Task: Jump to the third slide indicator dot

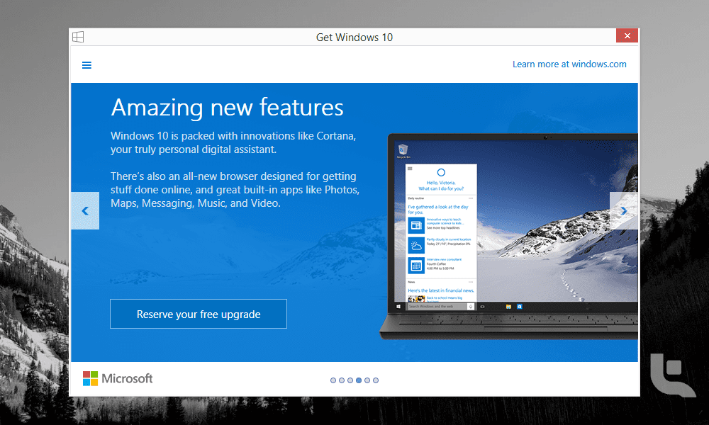Action: coord(350,380)
